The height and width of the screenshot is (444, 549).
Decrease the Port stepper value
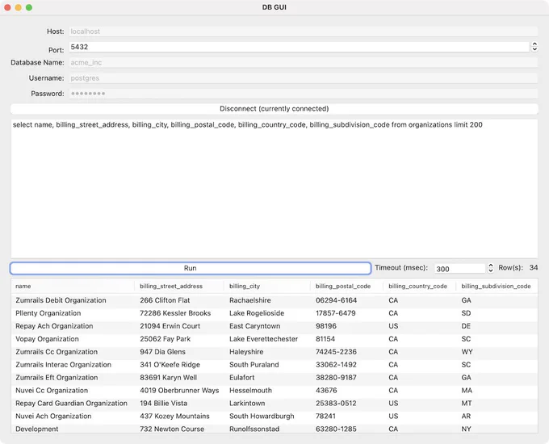[x=534, y=49]
